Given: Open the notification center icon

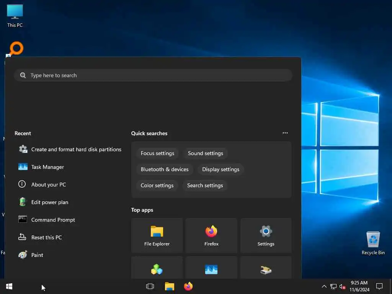Looking at the screenshot, I should pyautogui.click(x=379, y=286).
